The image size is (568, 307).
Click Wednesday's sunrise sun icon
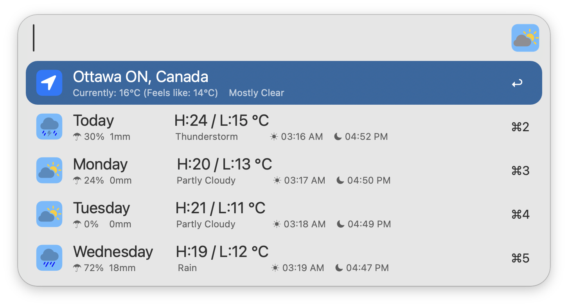tap(275, 268)
